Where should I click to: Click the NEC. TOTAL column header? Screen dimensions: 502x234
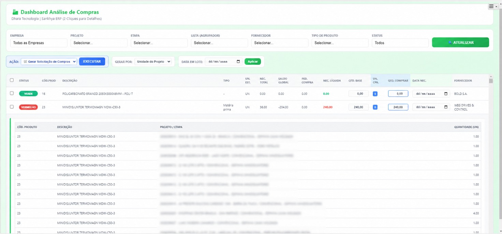coord(264,81)
